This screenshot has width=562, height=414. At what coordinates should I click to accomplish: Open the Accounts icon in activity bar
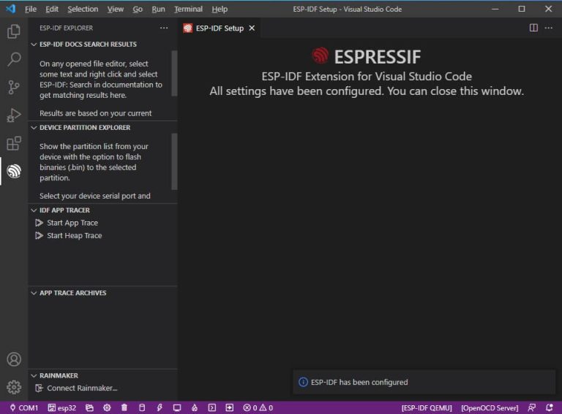point(14,359)
